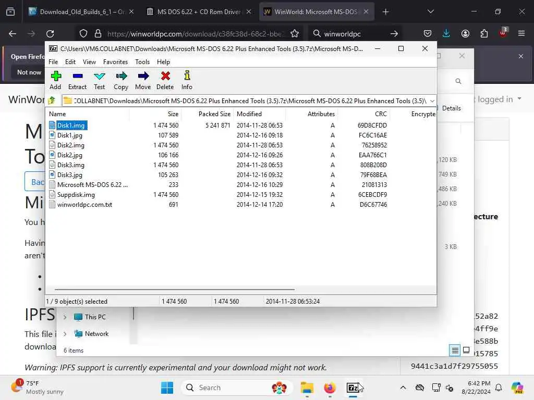Viewport: 534px width, 400px height.
Task: Click the Explorer search magnifier icon
Action: click(458, 81)
